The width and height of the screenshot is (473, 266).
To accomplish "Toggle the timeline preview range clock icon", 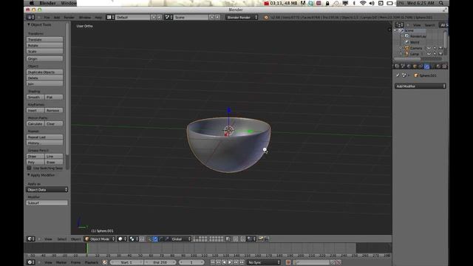I will (105, 262).
